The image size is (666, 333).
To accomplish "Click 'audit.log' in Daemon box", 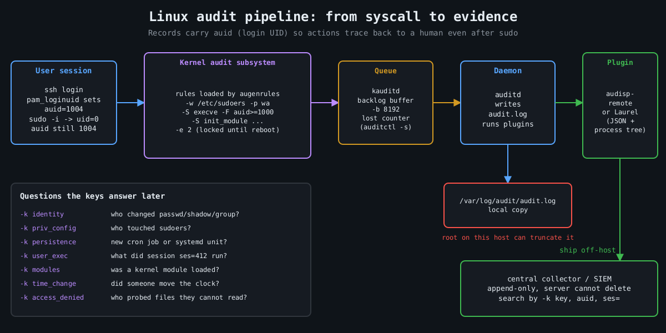I will (508, 114).
